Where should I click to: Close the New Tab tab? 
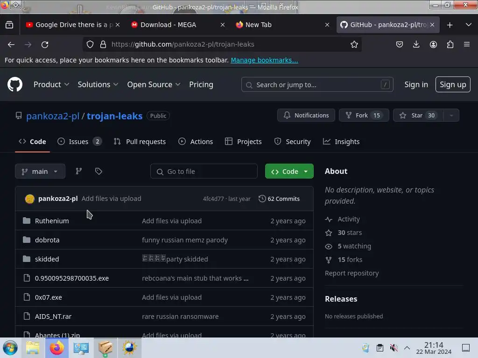[x=327, y=25]
